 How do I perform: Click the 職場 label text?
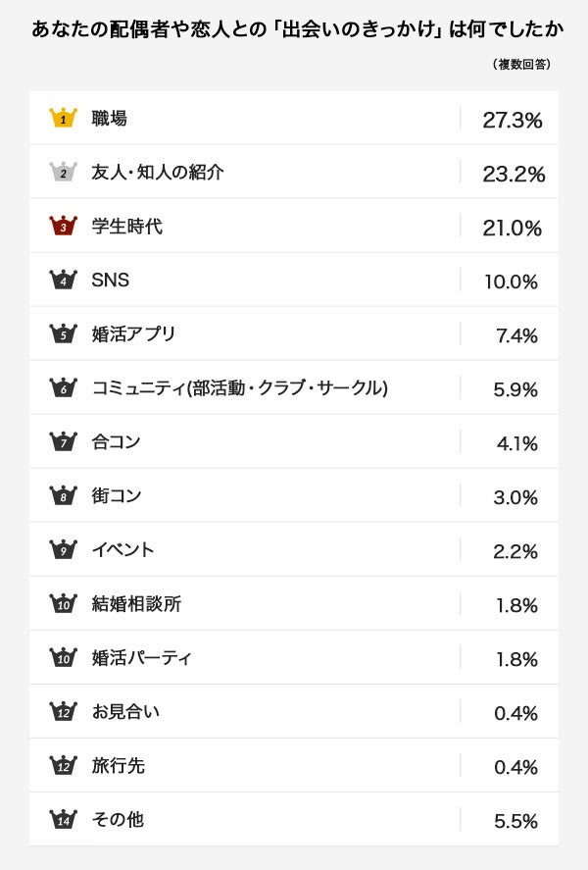(x=109, y=119)
